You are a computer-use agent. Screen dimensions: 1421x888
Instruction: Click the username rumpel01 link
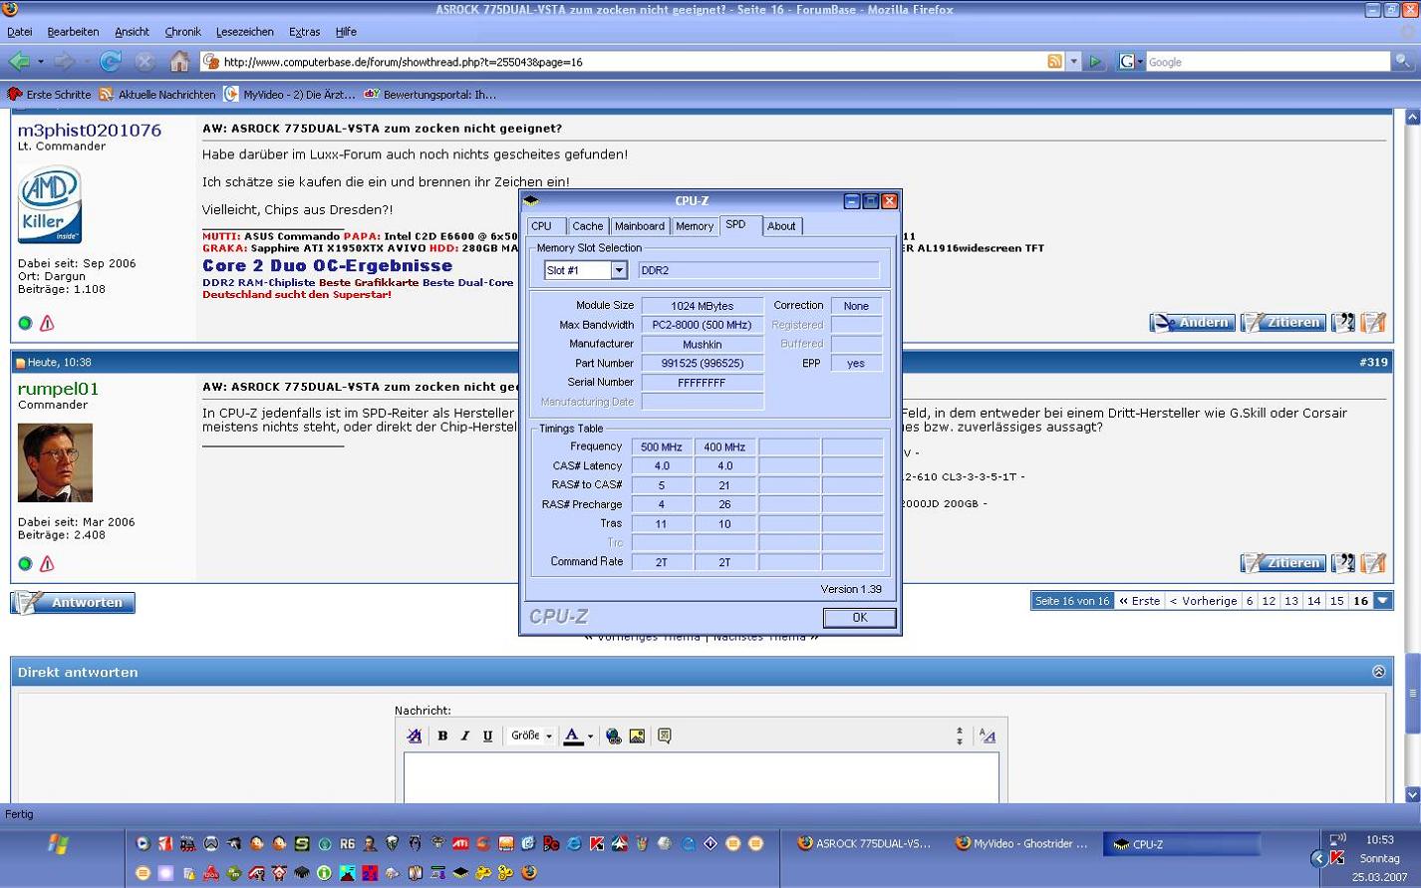pyautogui.click(x=59, y=389)
